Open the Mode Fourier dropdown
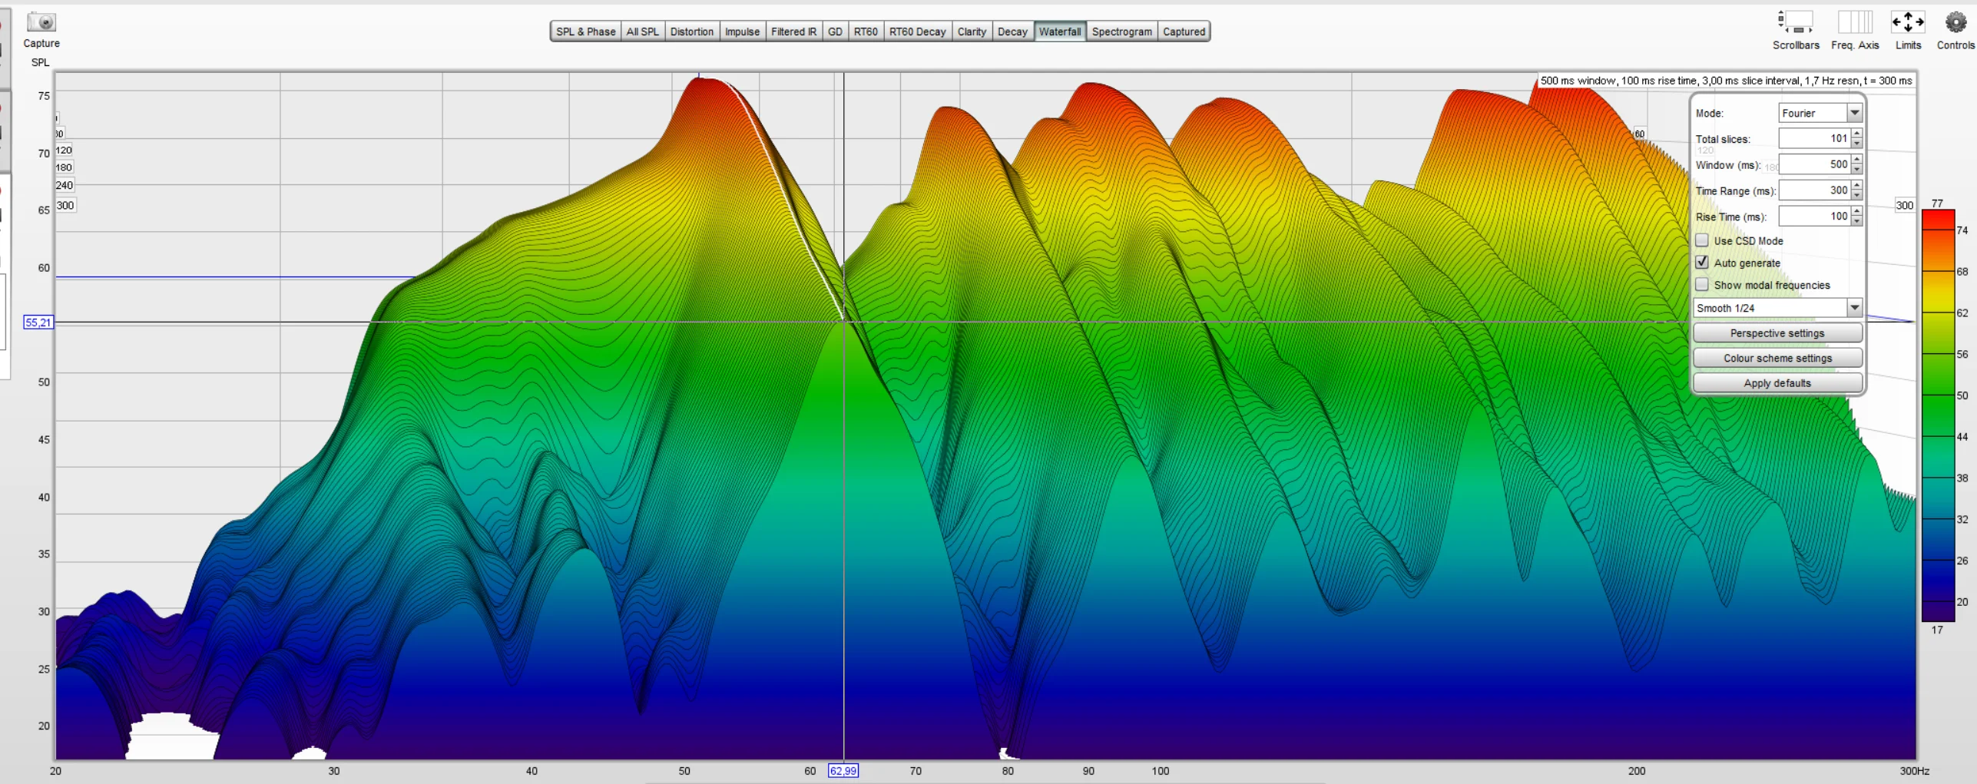The width and height of the screenshot is (1977, 784). (1820, 113)
